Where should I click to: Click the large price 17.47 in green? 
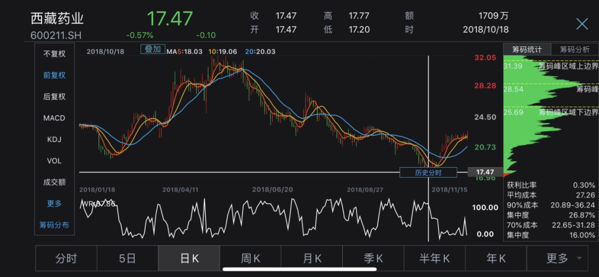coord(170,18)
